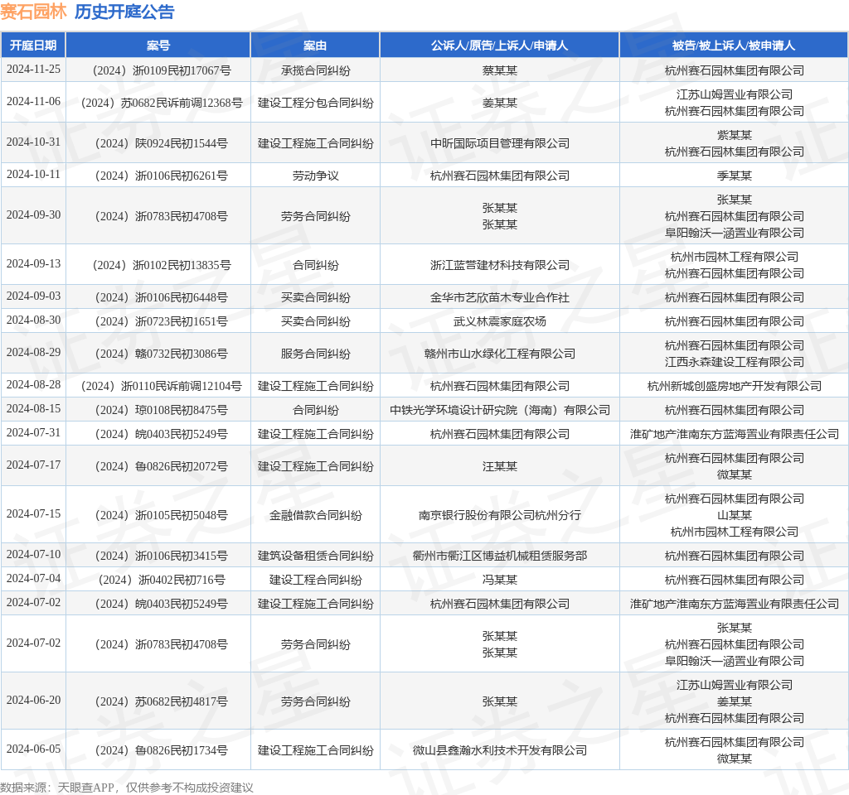This screenshot has height=795, width=849.
Task: Select the 开庭日期 column header
Action: coord(33,46)
